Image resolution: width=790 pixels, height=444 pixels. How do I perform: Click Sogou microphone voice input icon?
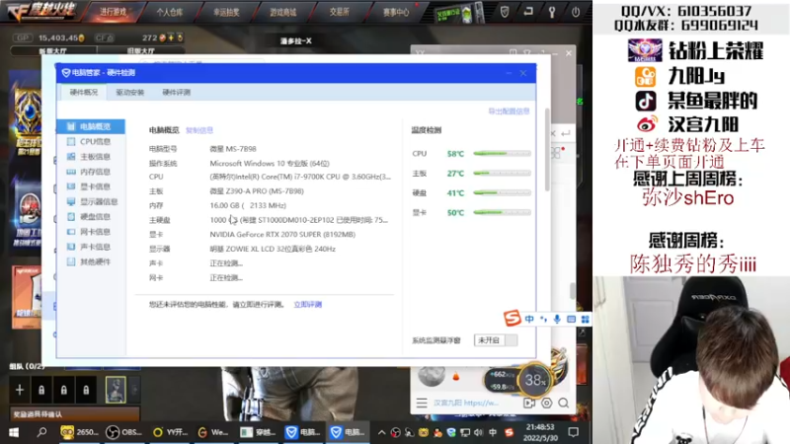tap(557, 319)
